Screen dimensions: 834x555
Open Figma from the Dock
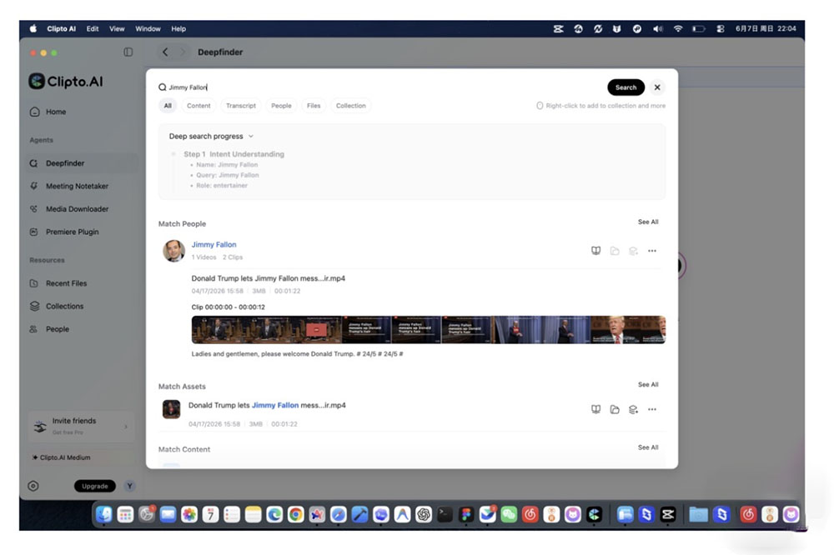point(466,514)
